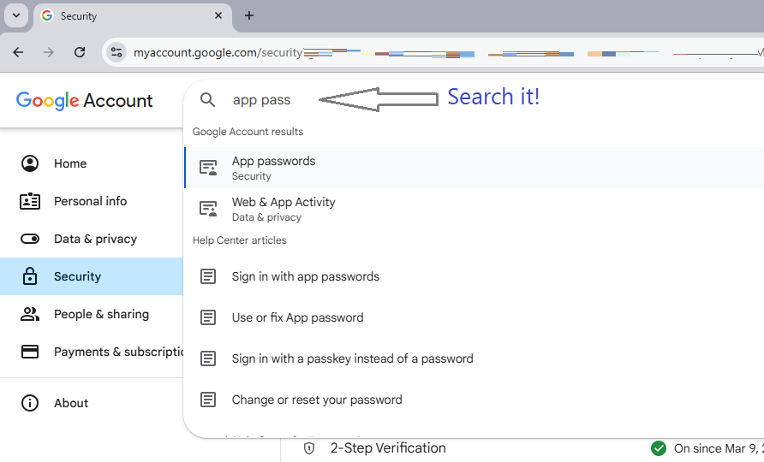Click the Help Center articles heading
The width and height of the screenshot is (764, 462).
239,240
